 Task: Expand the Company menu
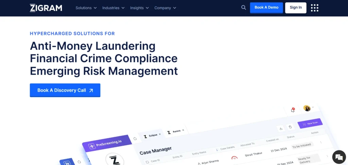(x=165, y=8)
